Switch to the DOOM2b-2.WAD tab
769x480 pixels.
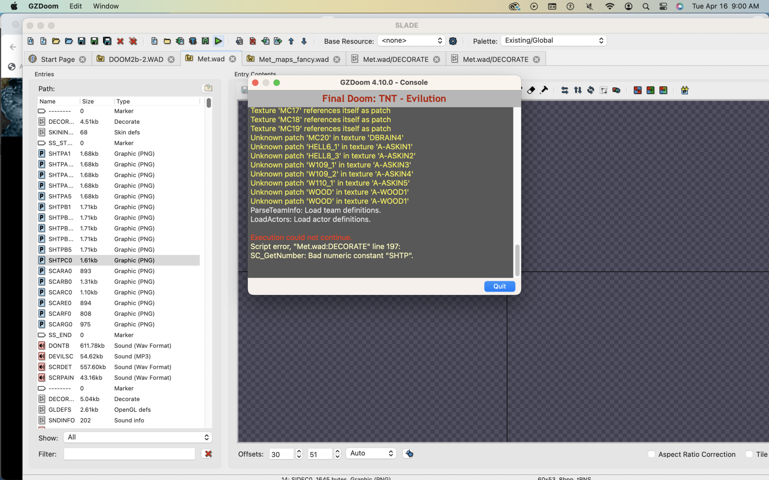point(136,59)
